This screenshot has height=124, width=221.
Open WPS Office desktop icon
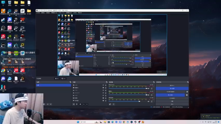[22, 20]
